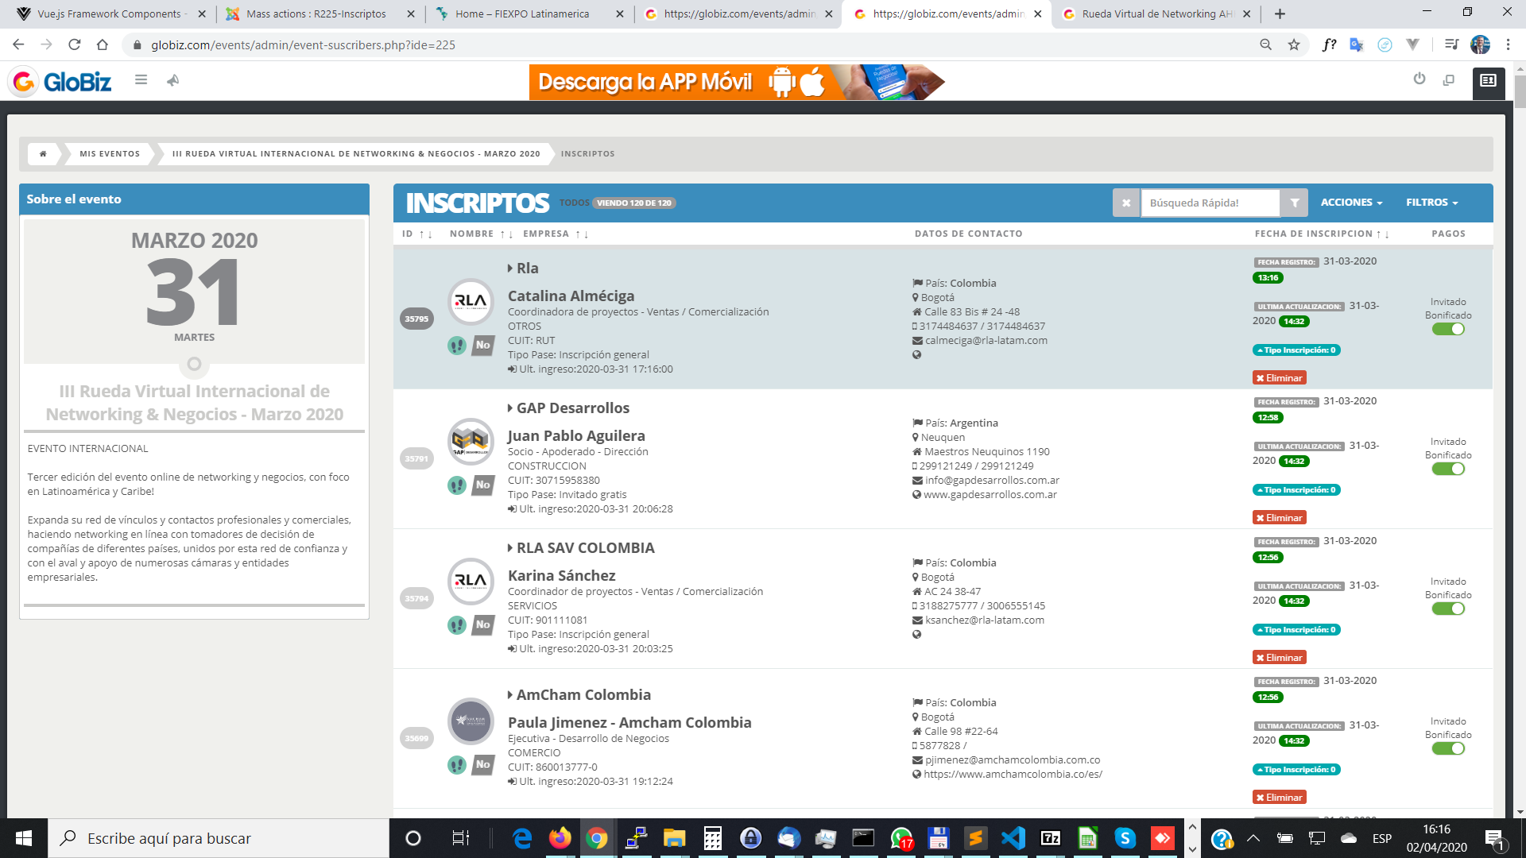Screen dimensions: 1526x858
Task: Click the megaphone announcements icon
Action: (x=172, y=79)
